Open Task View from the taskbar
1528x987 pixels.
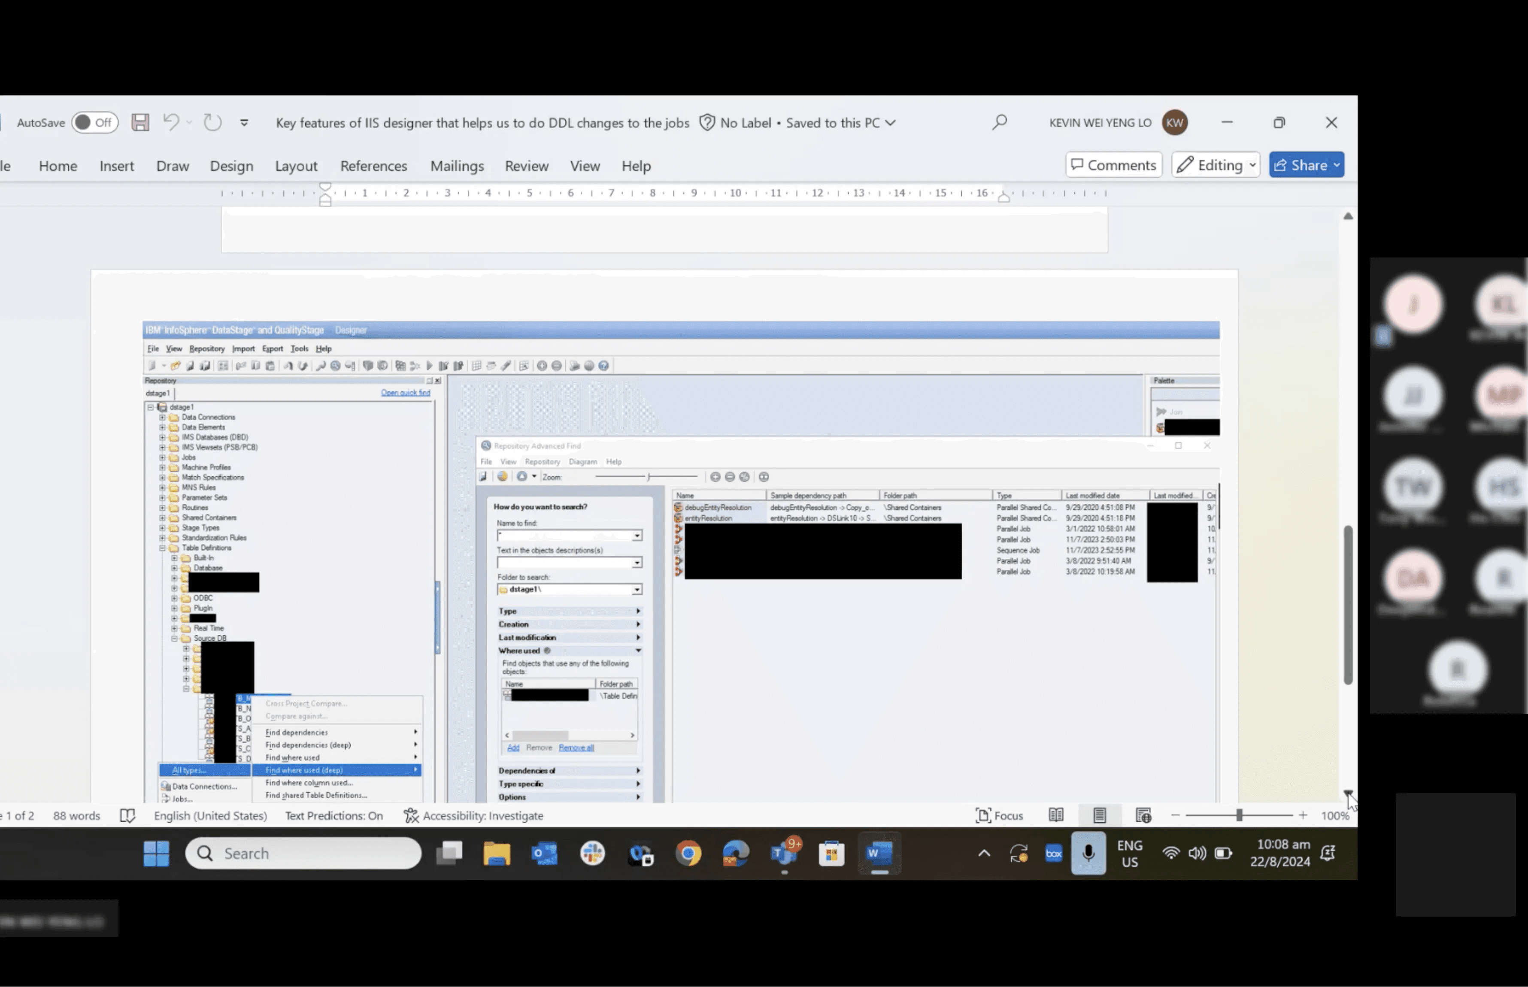point(449,854)
